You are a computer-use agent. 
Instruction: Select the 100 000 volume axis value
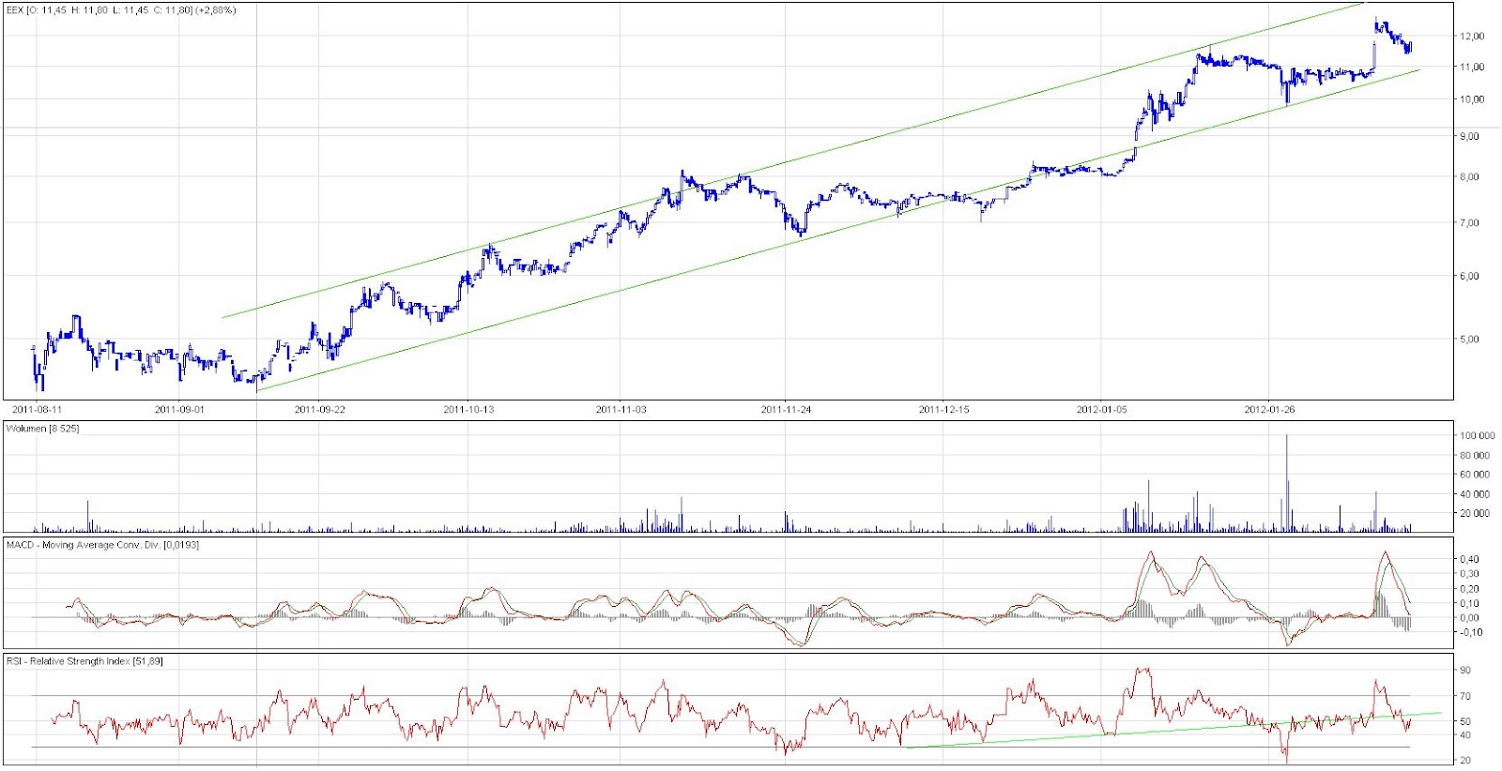[x=1477, y=436]
